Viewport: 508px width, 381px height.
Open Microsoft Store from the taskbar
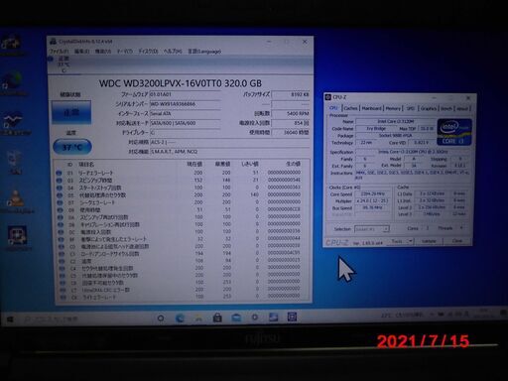[x=217, y=317]
